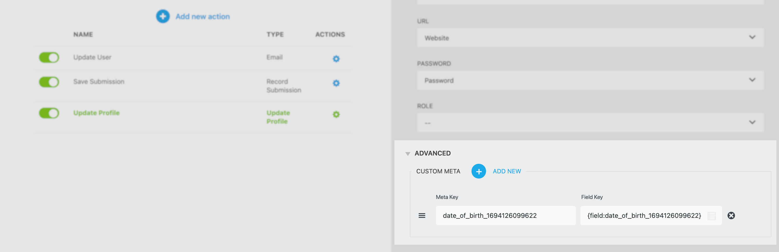Grab the drag handle on custom meta row
Screen dimensions: 779x252
pyautogui.click(x=422, y=216)
